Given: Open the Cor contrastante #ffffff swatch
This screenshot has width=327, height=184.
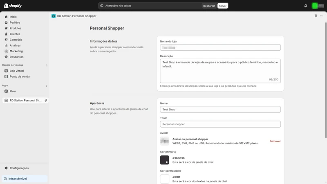Looking at the screenshot, I should [x=165, y=179].
